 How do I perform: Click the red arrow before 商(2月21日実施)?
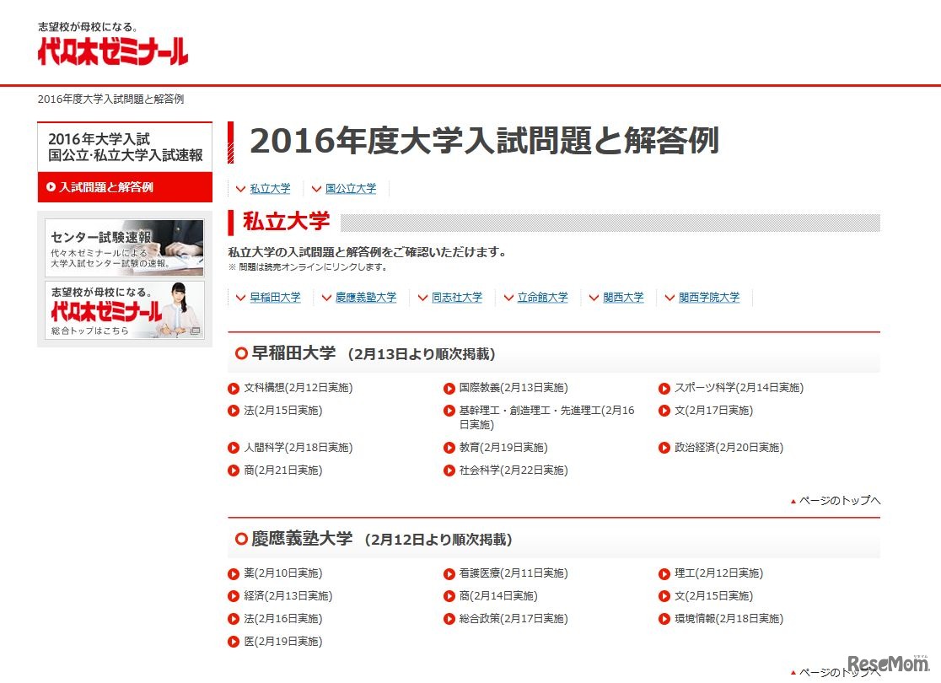(232, 470)
